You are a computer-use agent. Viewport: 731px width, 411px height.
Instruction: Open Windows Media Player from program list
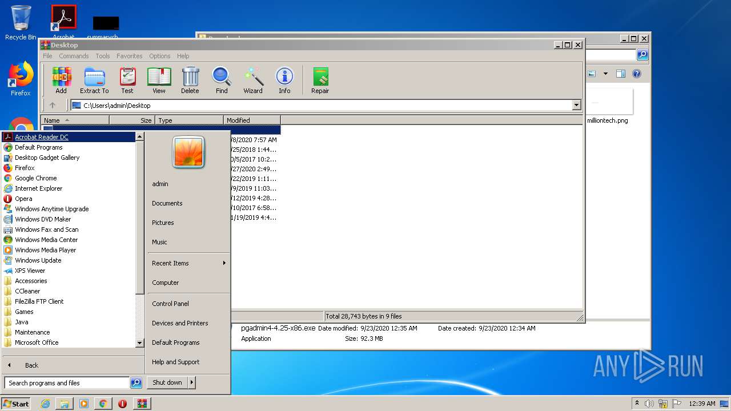69,250
